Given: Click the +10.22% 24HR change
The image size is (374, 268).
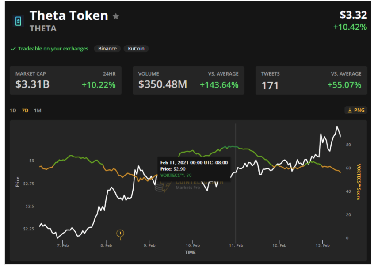Looking at the screenshot, I should point(99,85).
